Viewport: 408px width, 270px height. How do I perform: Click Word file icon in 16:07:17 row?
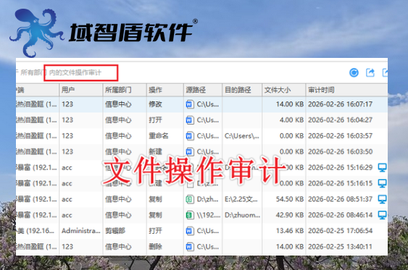pos(190,104)
